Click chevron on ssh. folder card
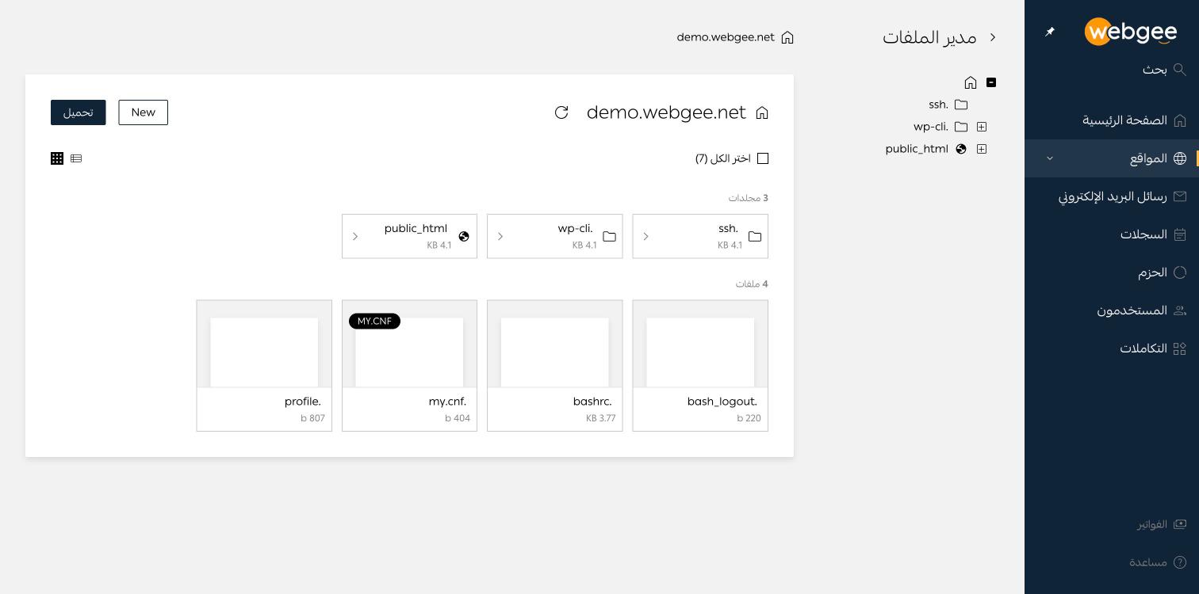This screenshot has width=1199, height=594. (x=646, y=236)
